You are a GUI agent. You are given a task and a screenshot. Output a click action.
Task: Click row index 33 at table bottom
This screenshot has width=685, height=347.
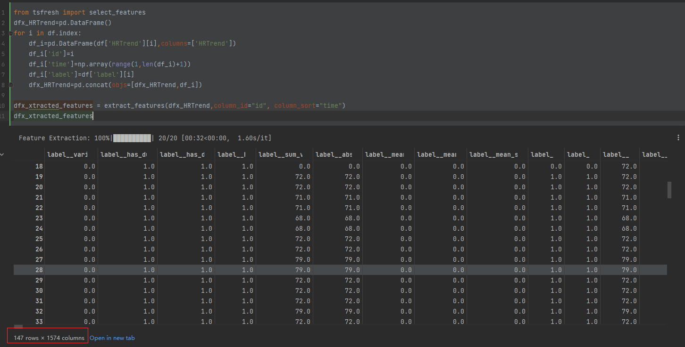click(39, 322)
